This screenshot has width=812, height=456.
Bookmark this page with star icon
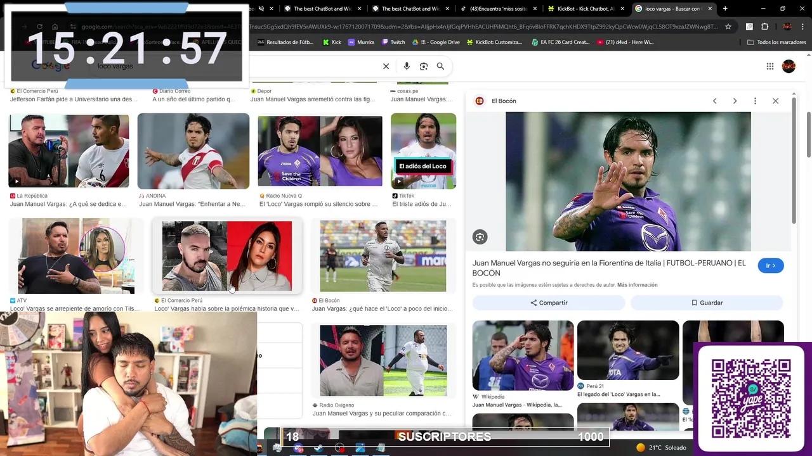pyautogui.click(x=728, y=27)
